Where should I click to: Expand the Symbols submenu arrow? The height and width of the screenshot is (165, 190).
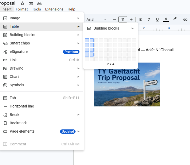coord(78,85)
